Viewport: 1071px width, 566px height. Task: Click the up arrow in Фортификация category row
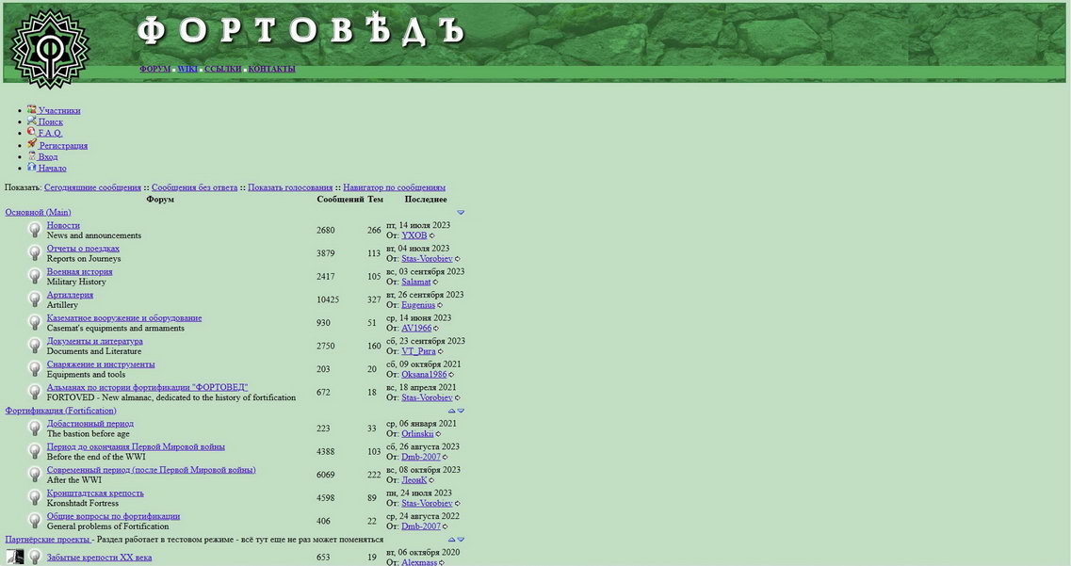coord(452,411)
